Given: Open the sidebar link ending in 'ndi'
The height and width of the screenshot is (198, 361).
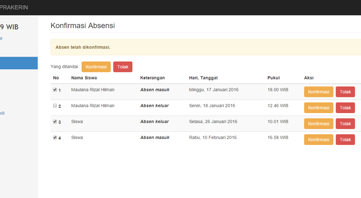Looking at the screenshot, I should 2,113.
